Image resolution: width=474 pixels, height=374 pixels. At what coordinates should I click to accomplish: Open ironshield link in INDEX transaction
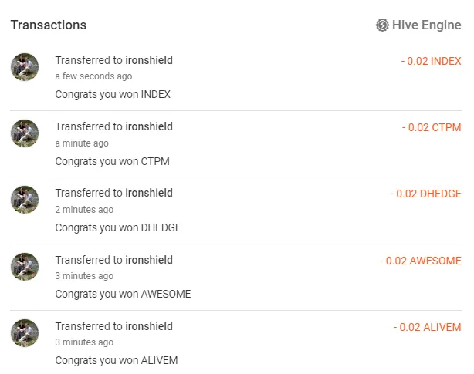[x=149, y=60]
